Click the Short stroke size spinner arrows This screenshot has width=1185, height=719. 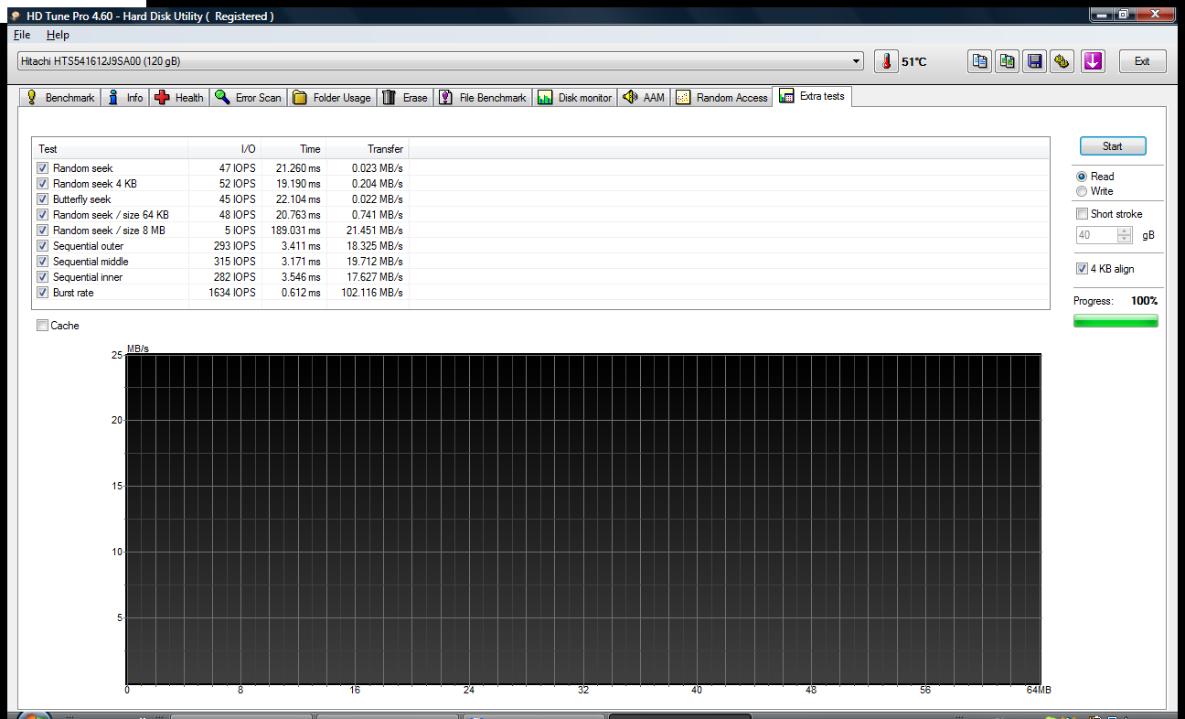pyautogui.click(x=1125, y=235)
